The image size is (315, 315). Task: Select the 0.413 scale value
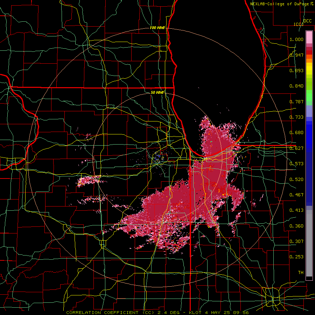(296, 210)
